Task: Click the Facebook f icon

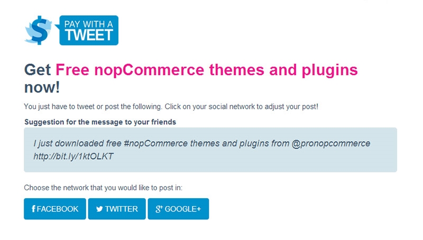Action: 33,209
